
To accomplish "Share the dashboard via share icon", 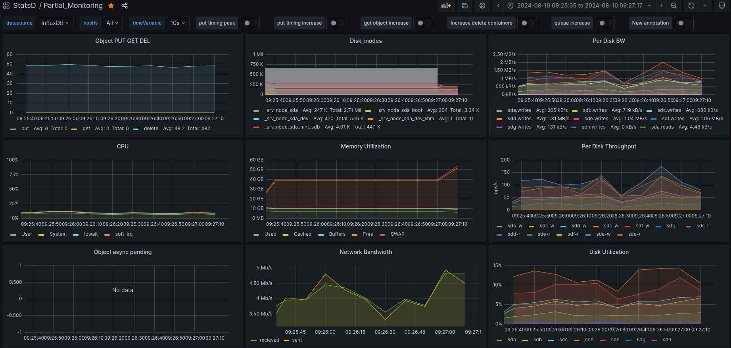I will pyautogui.click(x=125, y=6).
